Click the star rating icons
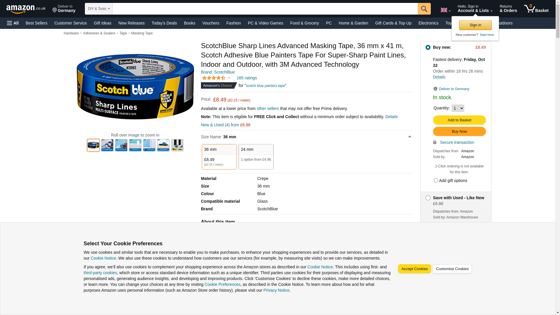560x315 pixels. tap(214, 78)
